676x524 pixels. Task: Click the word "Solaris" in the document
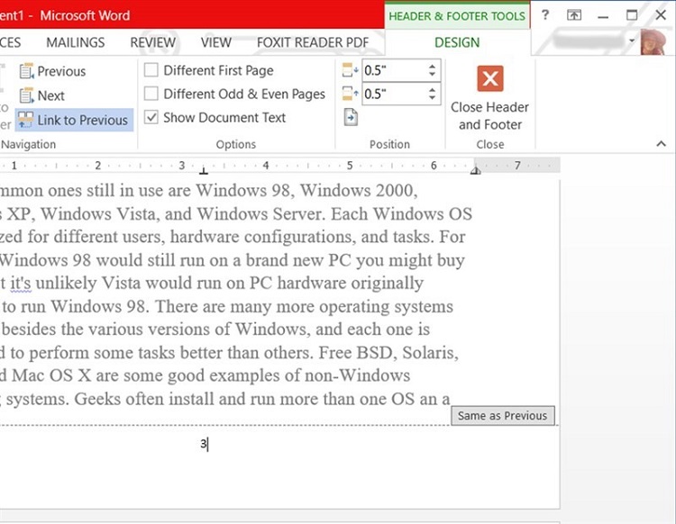430,353
